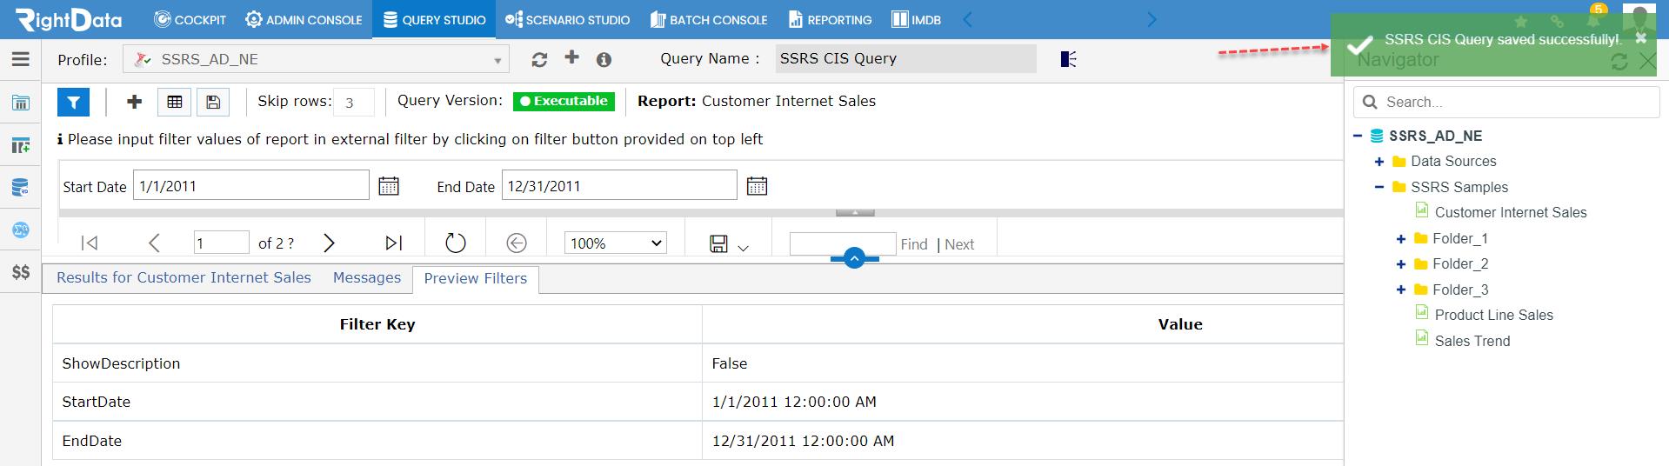
Task: Click the Next search link
Action: pyautogui.click(x=959, y=244)
